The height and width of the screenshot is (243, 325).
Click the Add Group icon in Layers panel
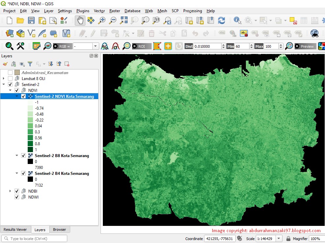tap(13, 64)
